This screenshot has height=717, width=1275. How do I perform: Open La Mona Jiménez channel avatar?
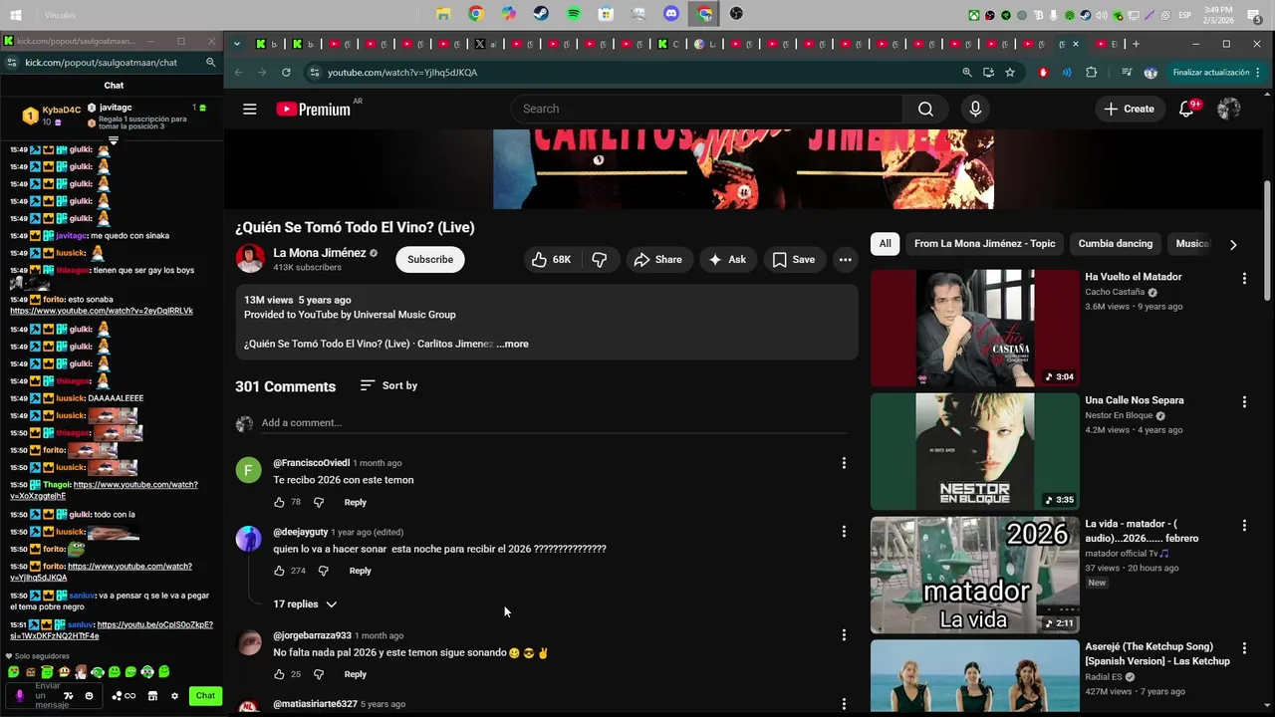click(x=250, y=259)
